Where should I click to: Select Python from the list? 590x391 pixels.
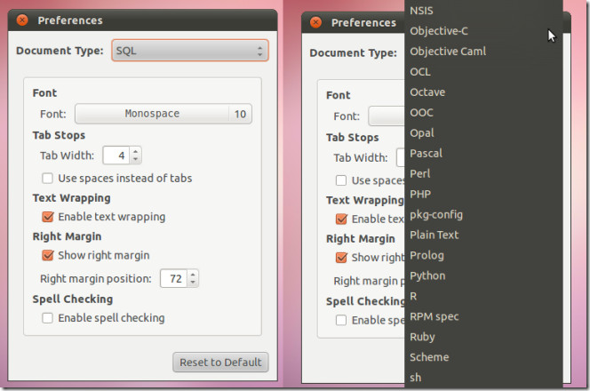(x=483, y=275)
